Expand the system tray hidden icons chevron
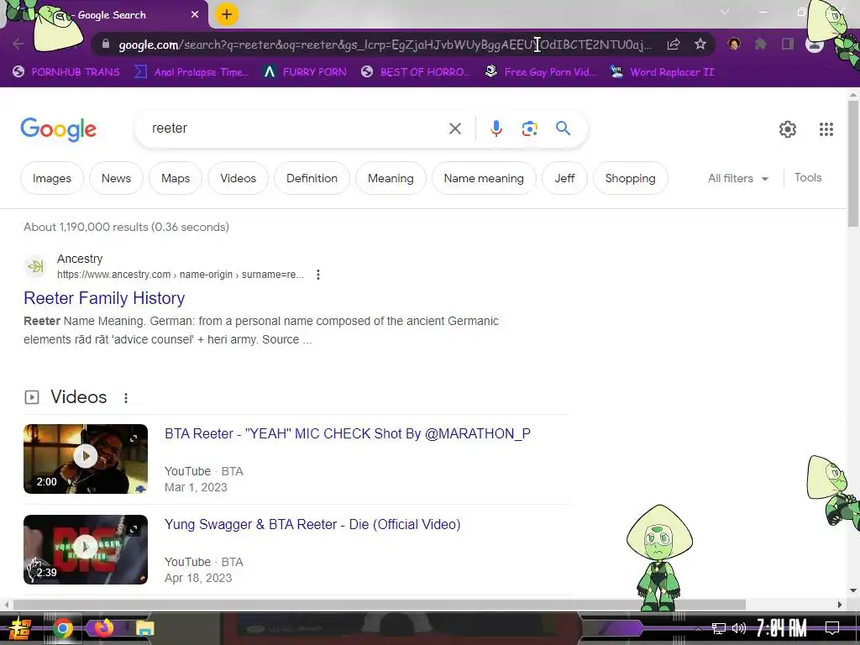Image resolution: width=860 pixels, height=645 pixels. coord(697,628)
